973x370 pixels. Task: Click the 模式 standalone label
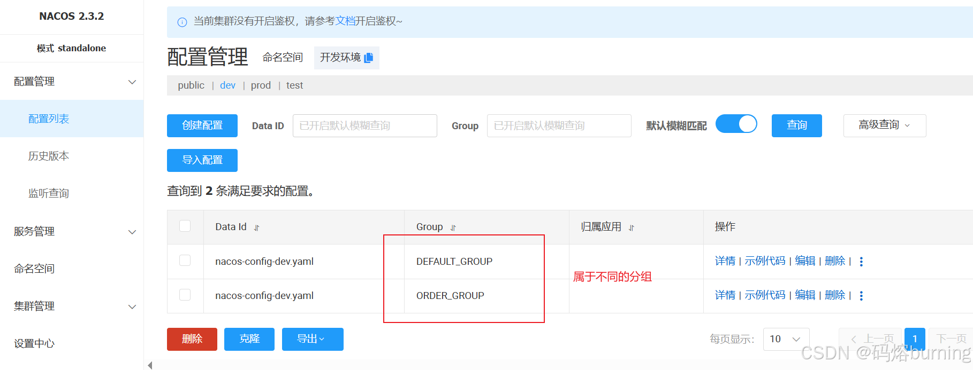[71, 49]
